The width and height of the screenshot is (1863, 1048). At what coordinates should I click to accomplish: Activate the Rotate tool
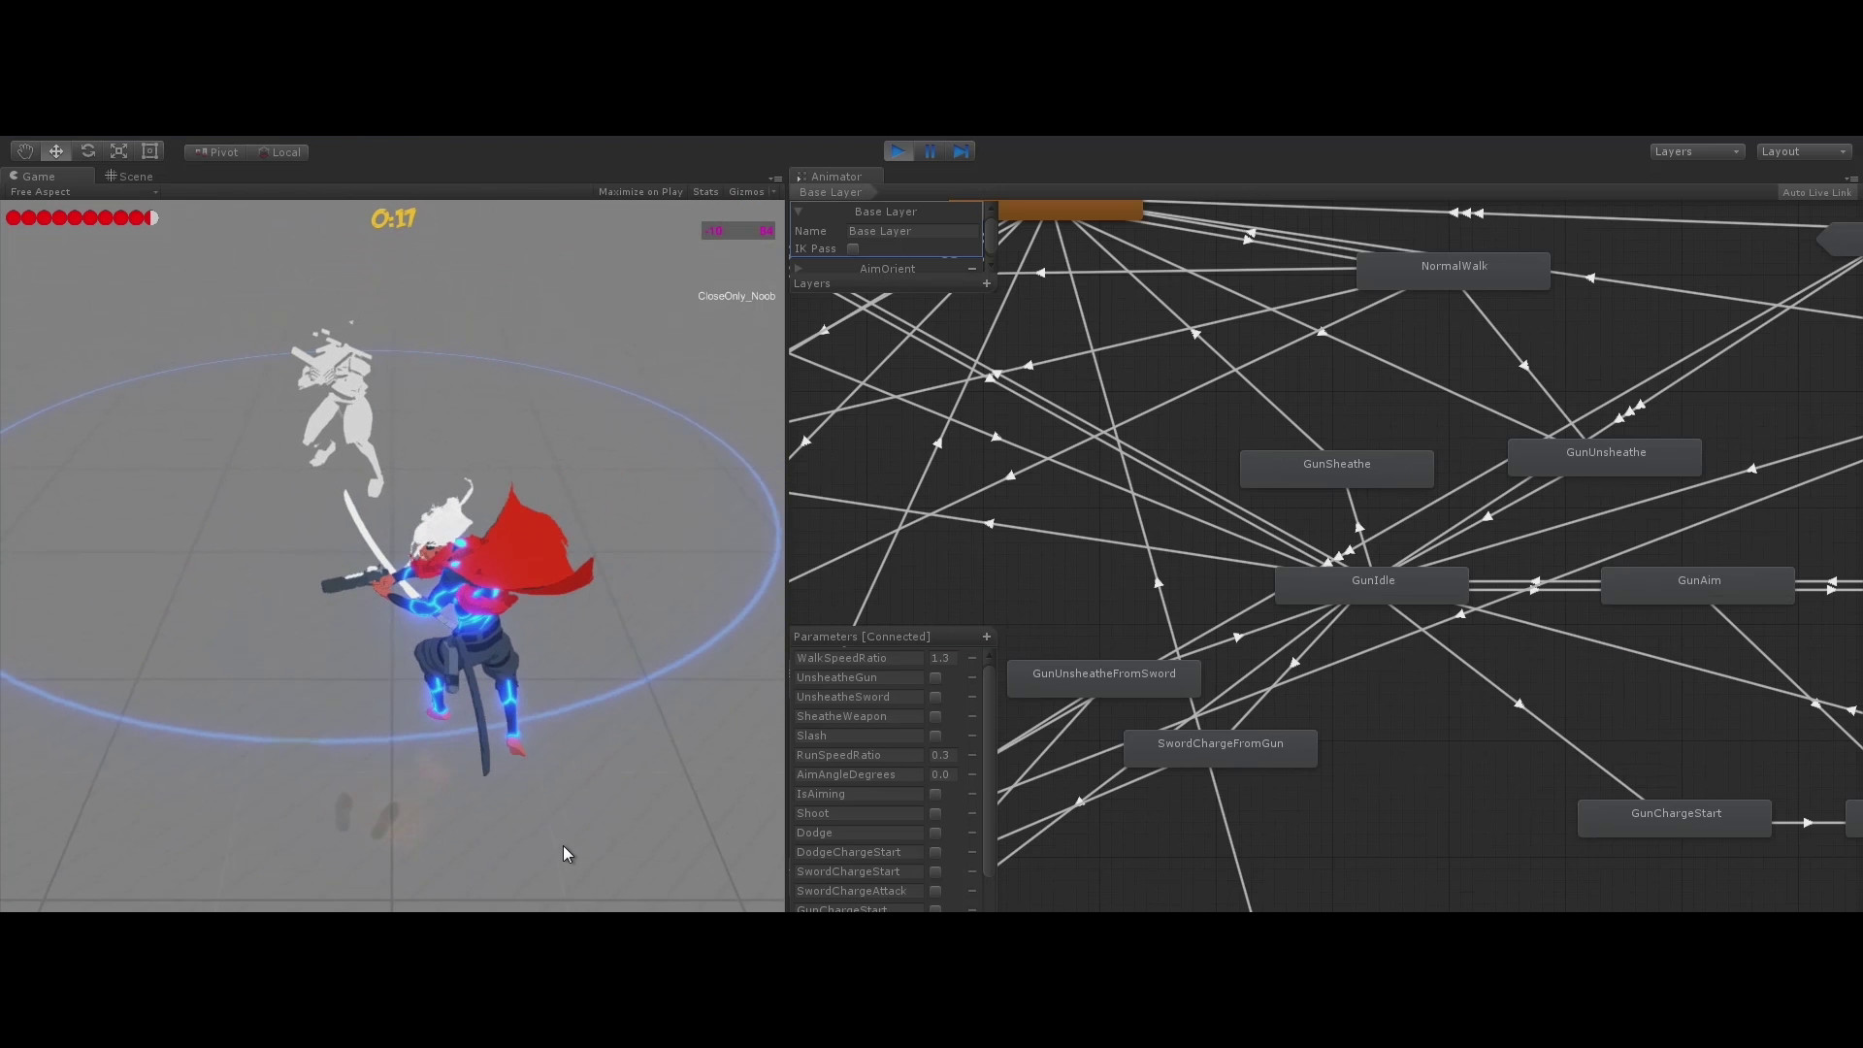point(87,150)
